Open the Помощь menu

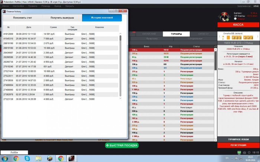(x=46, y=6)
